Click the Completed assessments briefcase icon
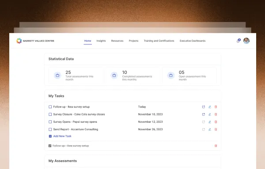Image resolution: width=265 pixels, height=169 pixels. (x=114, y=75)
